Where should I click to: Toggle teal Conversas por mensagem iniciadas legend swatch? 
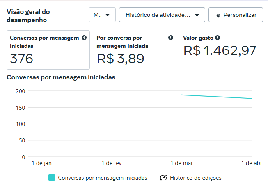[52, 178]
